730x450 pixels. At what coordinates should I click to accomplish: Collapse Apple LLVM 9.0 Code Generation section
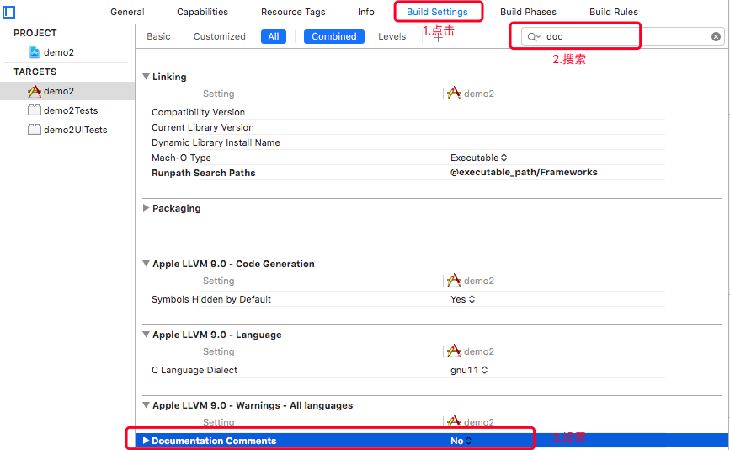147,264
